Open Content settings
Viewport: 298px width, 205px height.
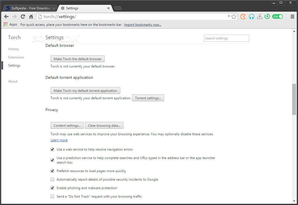67,126
